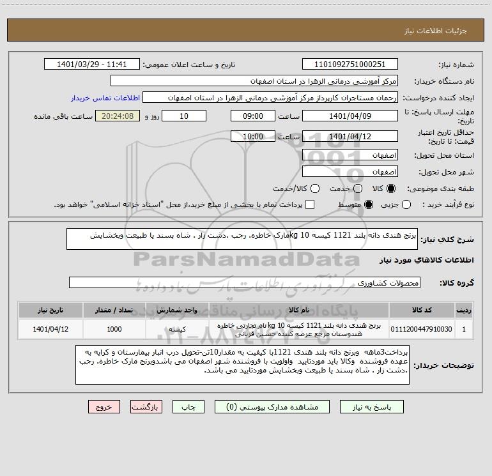Click the price validity date 1401/04/12
492x476 pixels.
[x=350, y=136]
